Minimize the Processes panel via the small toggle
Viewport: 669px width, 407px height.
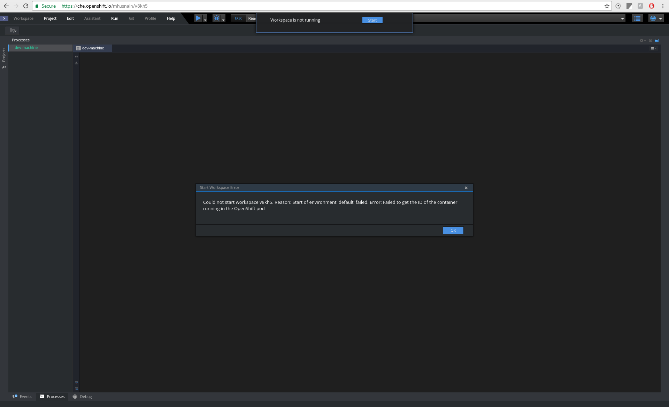tap(651, 40)
